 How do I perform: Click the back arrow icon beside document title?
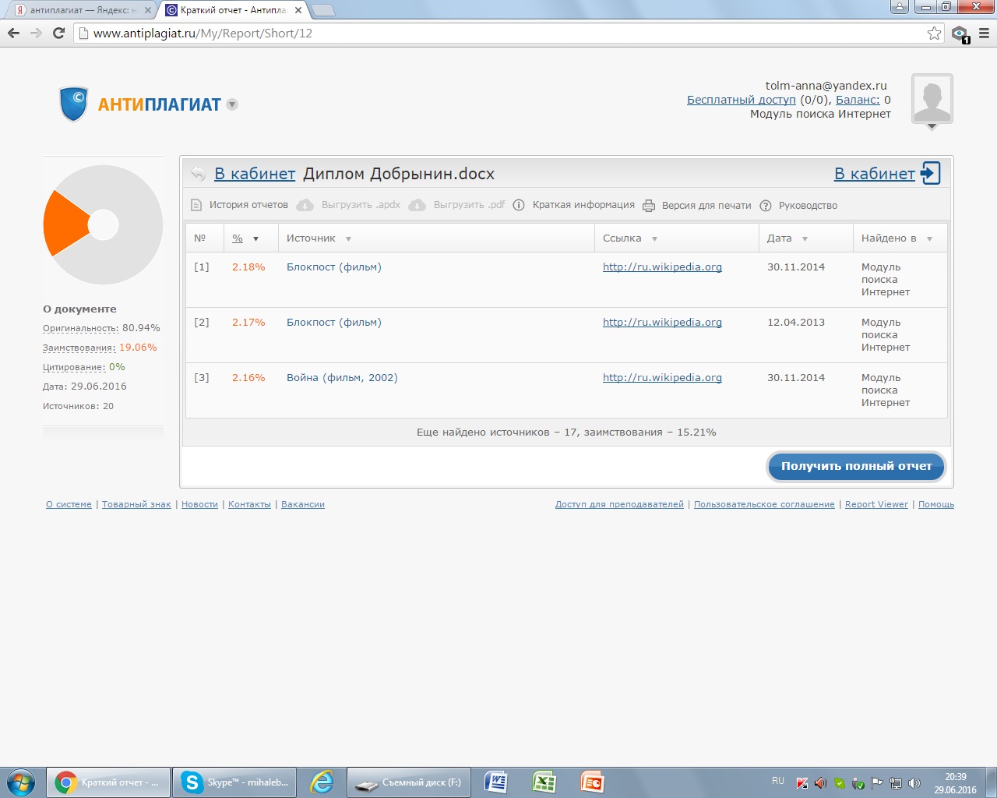pos(198,174)
